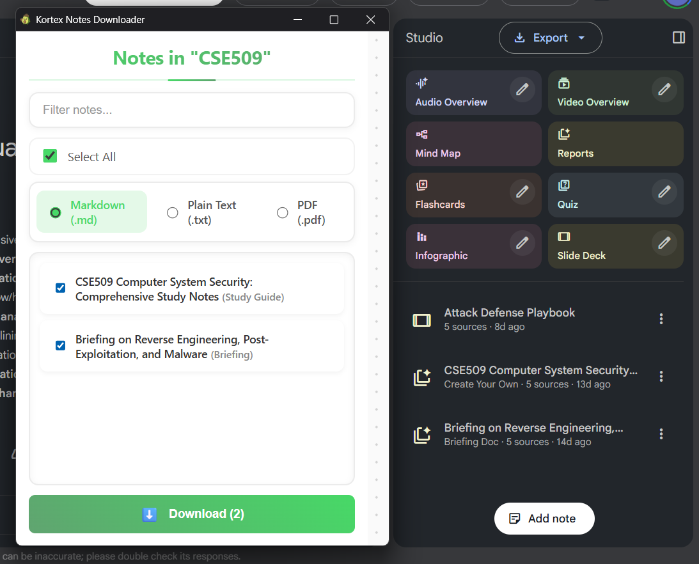Toggle the Select All checkbox

click(50, 156)
